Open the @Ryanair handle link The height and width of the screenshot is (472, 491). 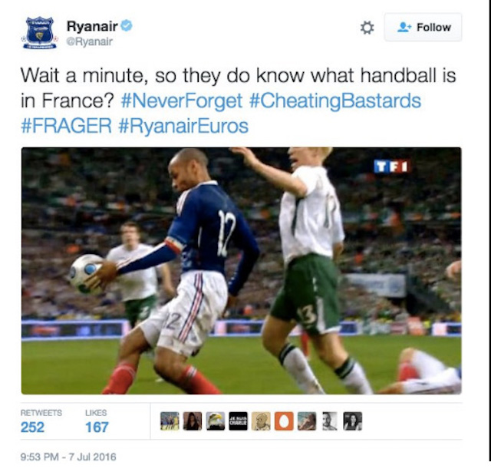pos(89,41)
